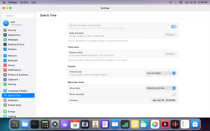Select Default Apps in sidebar
This screenshot has width=210, height=131.
click(18, 105)
